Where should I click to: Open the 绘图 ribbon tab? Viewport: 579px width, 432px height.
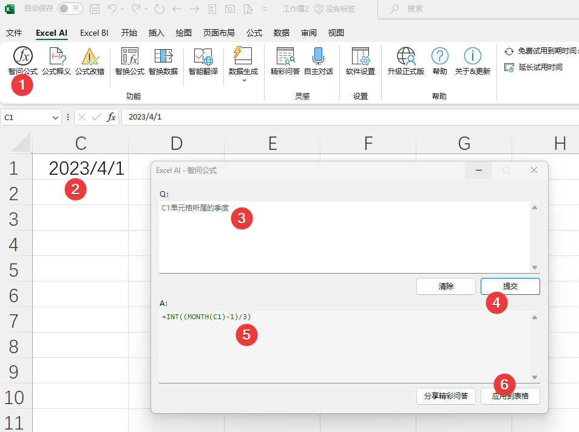183,33
